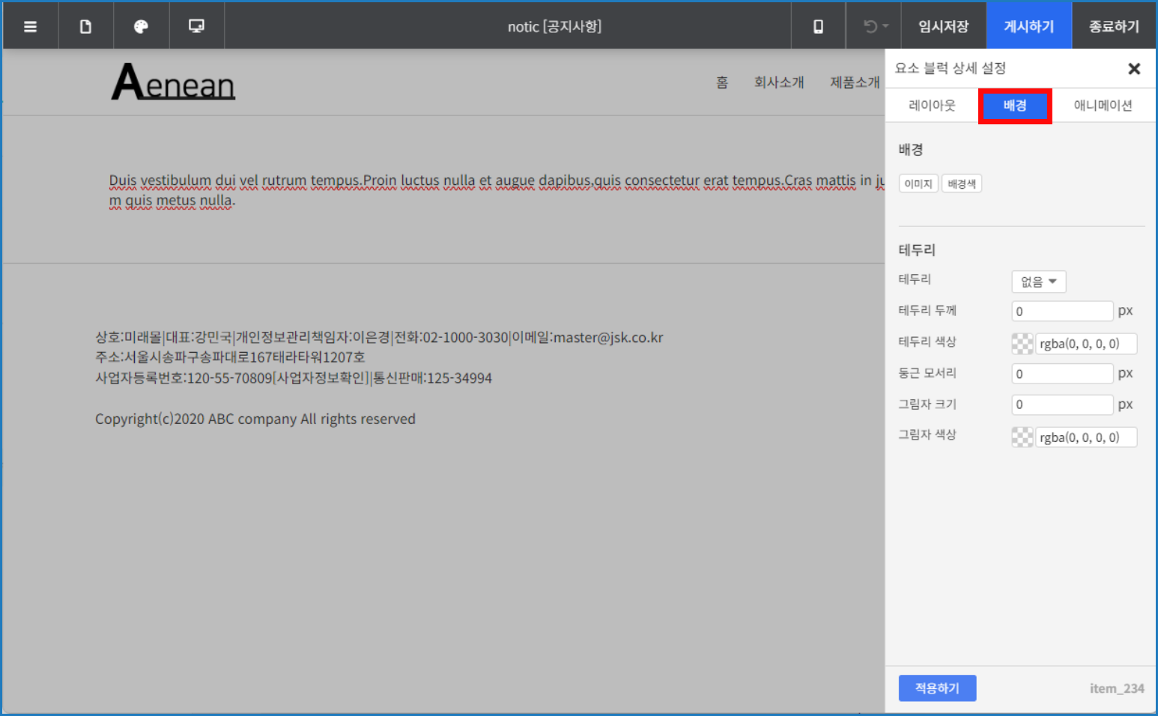This screenshot has height=716, width=1158.
Task: Open the hamburger menu icon
Action: [31, 27]
